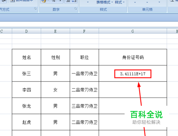Expand conditional formatting dropdown arrow
Screen dimensions: 178x136
pyautogui.click(x=88, y=2)
